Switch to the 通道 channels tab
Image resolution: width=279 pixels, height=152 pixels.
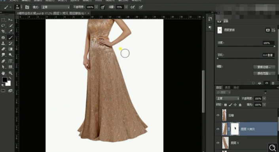point(228,87)
